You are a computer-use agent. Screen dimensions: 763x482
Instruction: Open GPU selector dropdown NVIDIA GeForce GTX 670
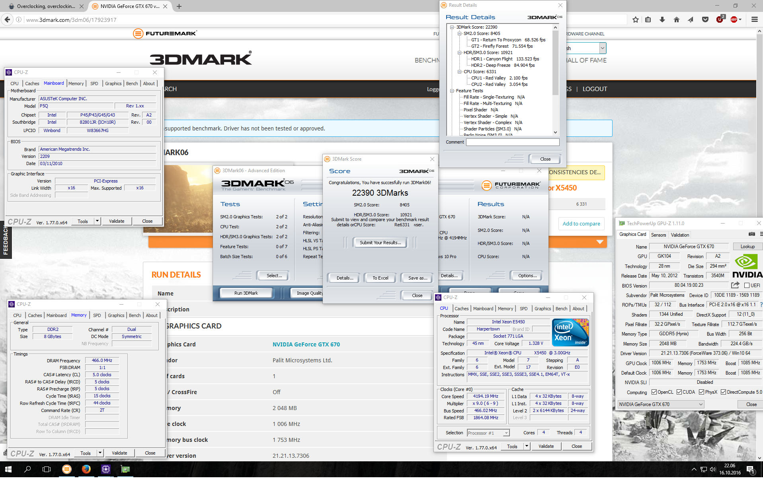tap(661, 404)
